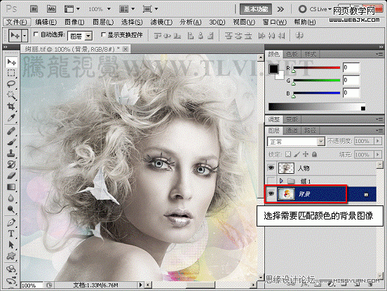
Task: Hide the 人物 layer visibility eye
Action: pyautogui.click(x=271, y=168)
